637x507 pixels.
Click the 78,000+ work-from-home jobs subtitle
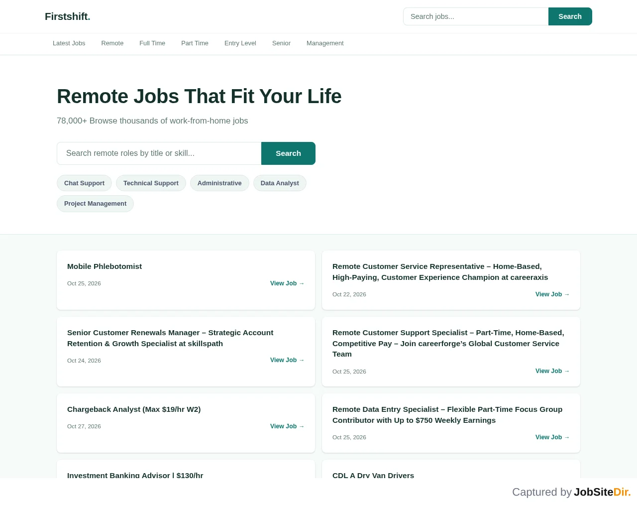tap(152, 121)
